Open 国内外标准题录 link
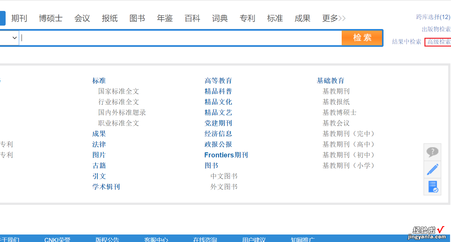Screen dimensions: 451x242 [x=122, y=112]
